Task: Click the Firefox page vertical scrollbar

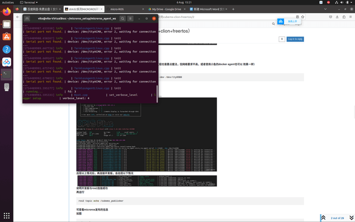Action: [354, 112]
